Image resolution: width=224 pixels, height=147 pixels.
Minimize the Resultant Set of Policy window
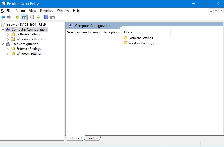[x=193, y=3]
